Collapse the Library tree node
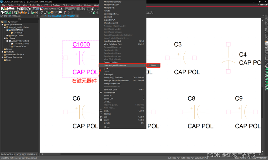 click(x=5, y=38)
